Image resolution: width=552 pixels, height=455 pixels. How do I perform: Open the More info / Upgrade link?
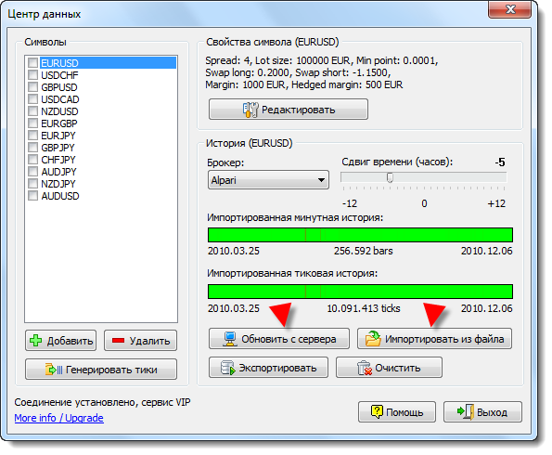(x=58, y=418)
